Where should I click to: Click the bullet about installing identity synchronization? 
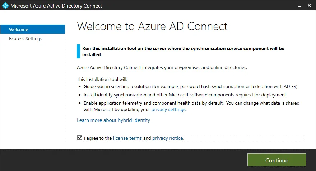185,95
